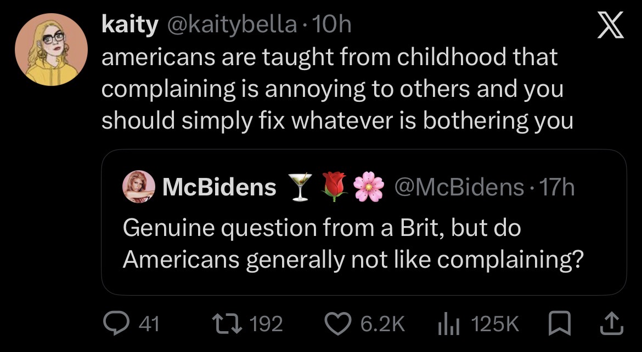Click the @kaitybella handle
Screen dimensions: 642x352
[232, 25]
